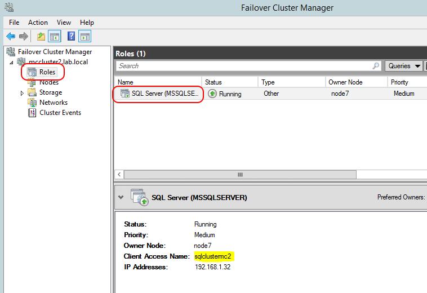Click the Networks tree icon
The width and height of the screenshot is (427, 293).
click(x=32, y=103)
